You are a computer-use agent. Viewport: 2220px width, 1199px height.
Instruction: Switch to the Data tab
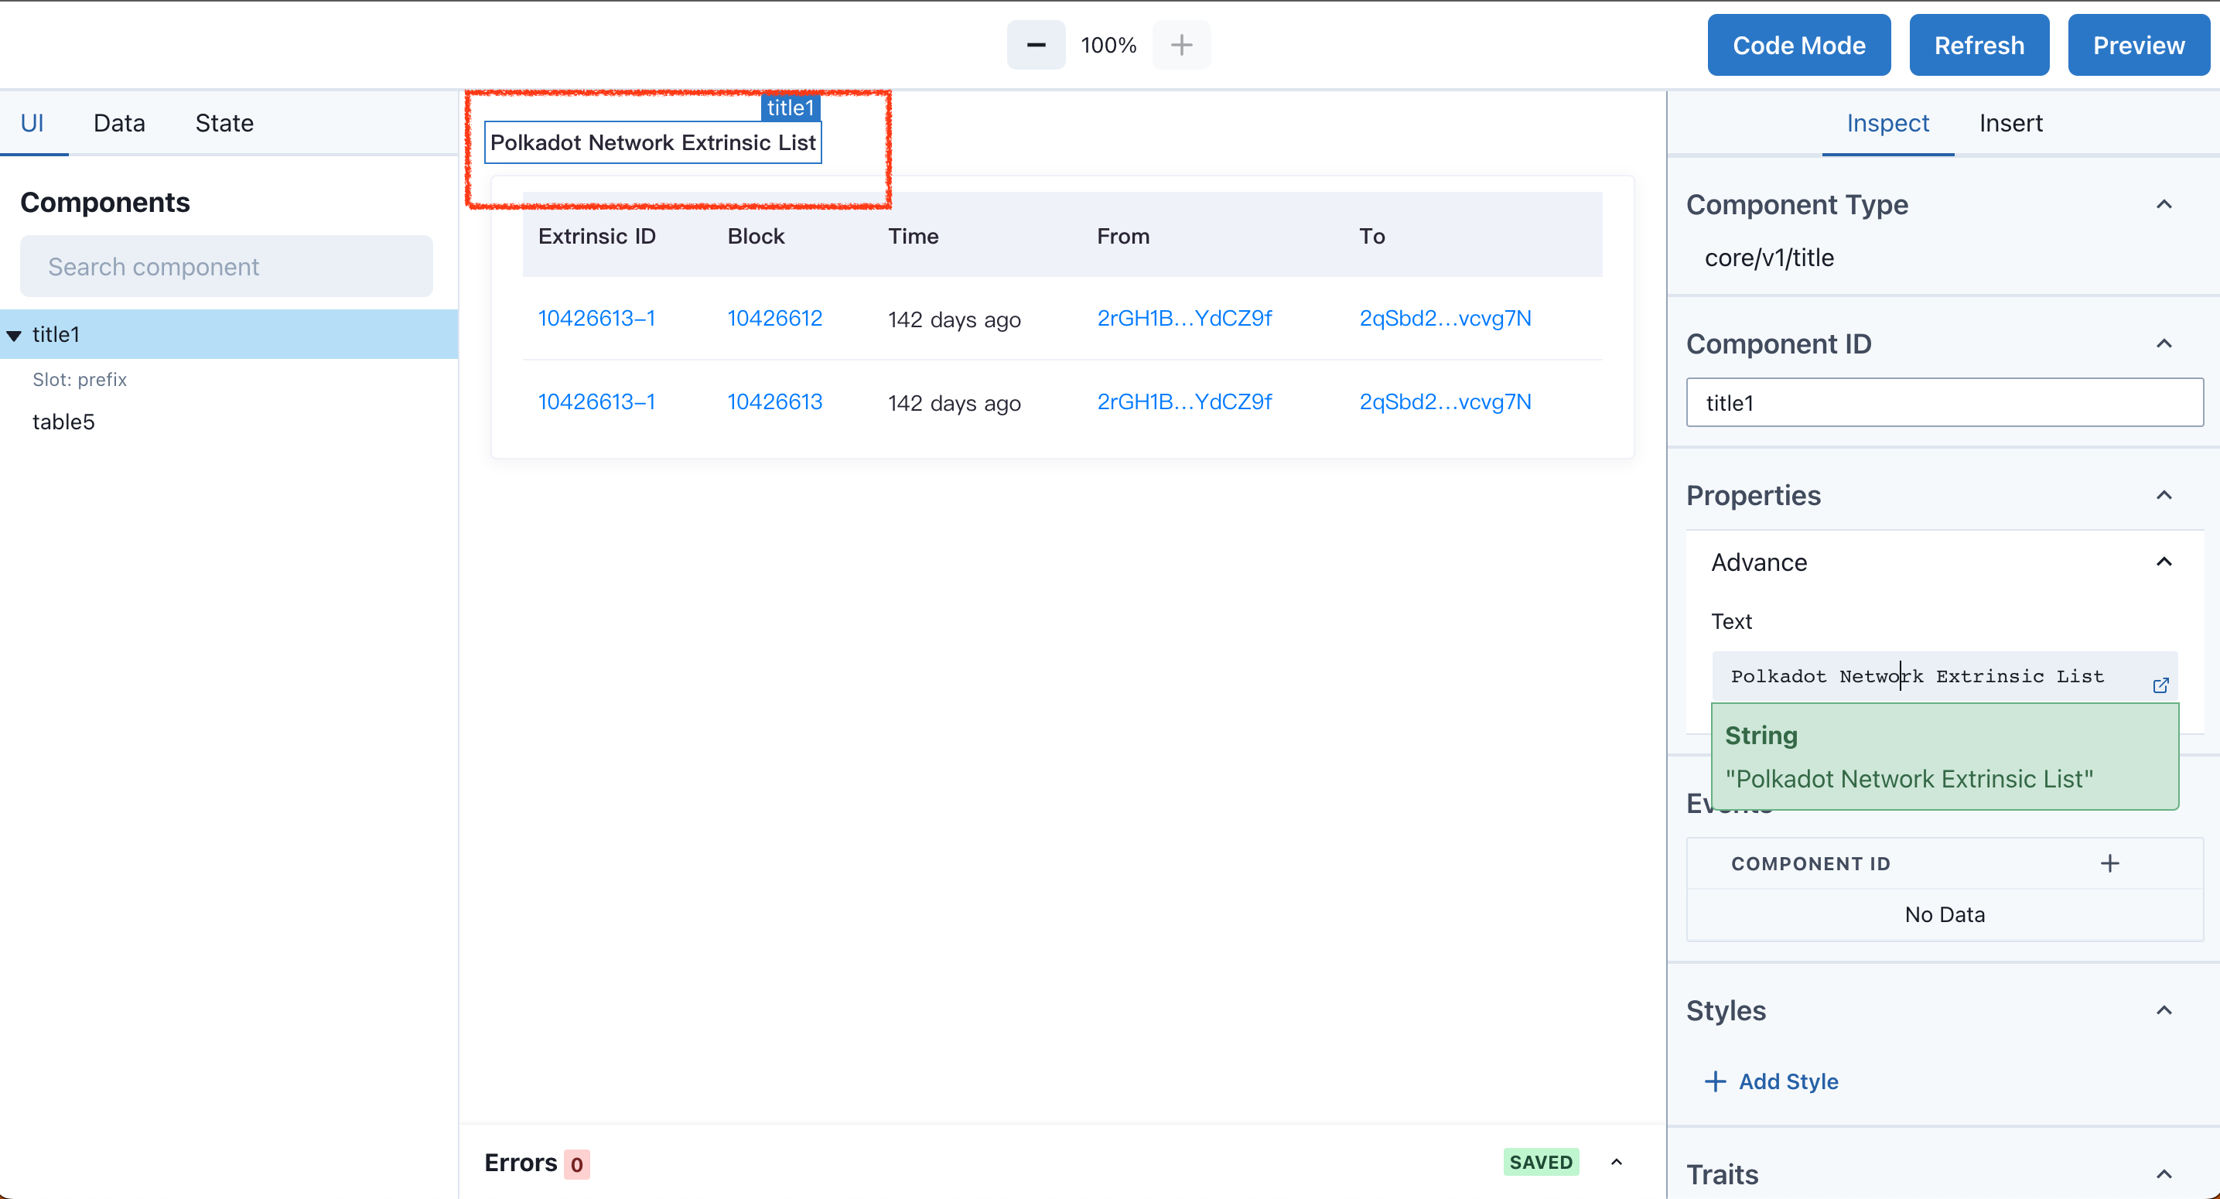click(119, 122)
